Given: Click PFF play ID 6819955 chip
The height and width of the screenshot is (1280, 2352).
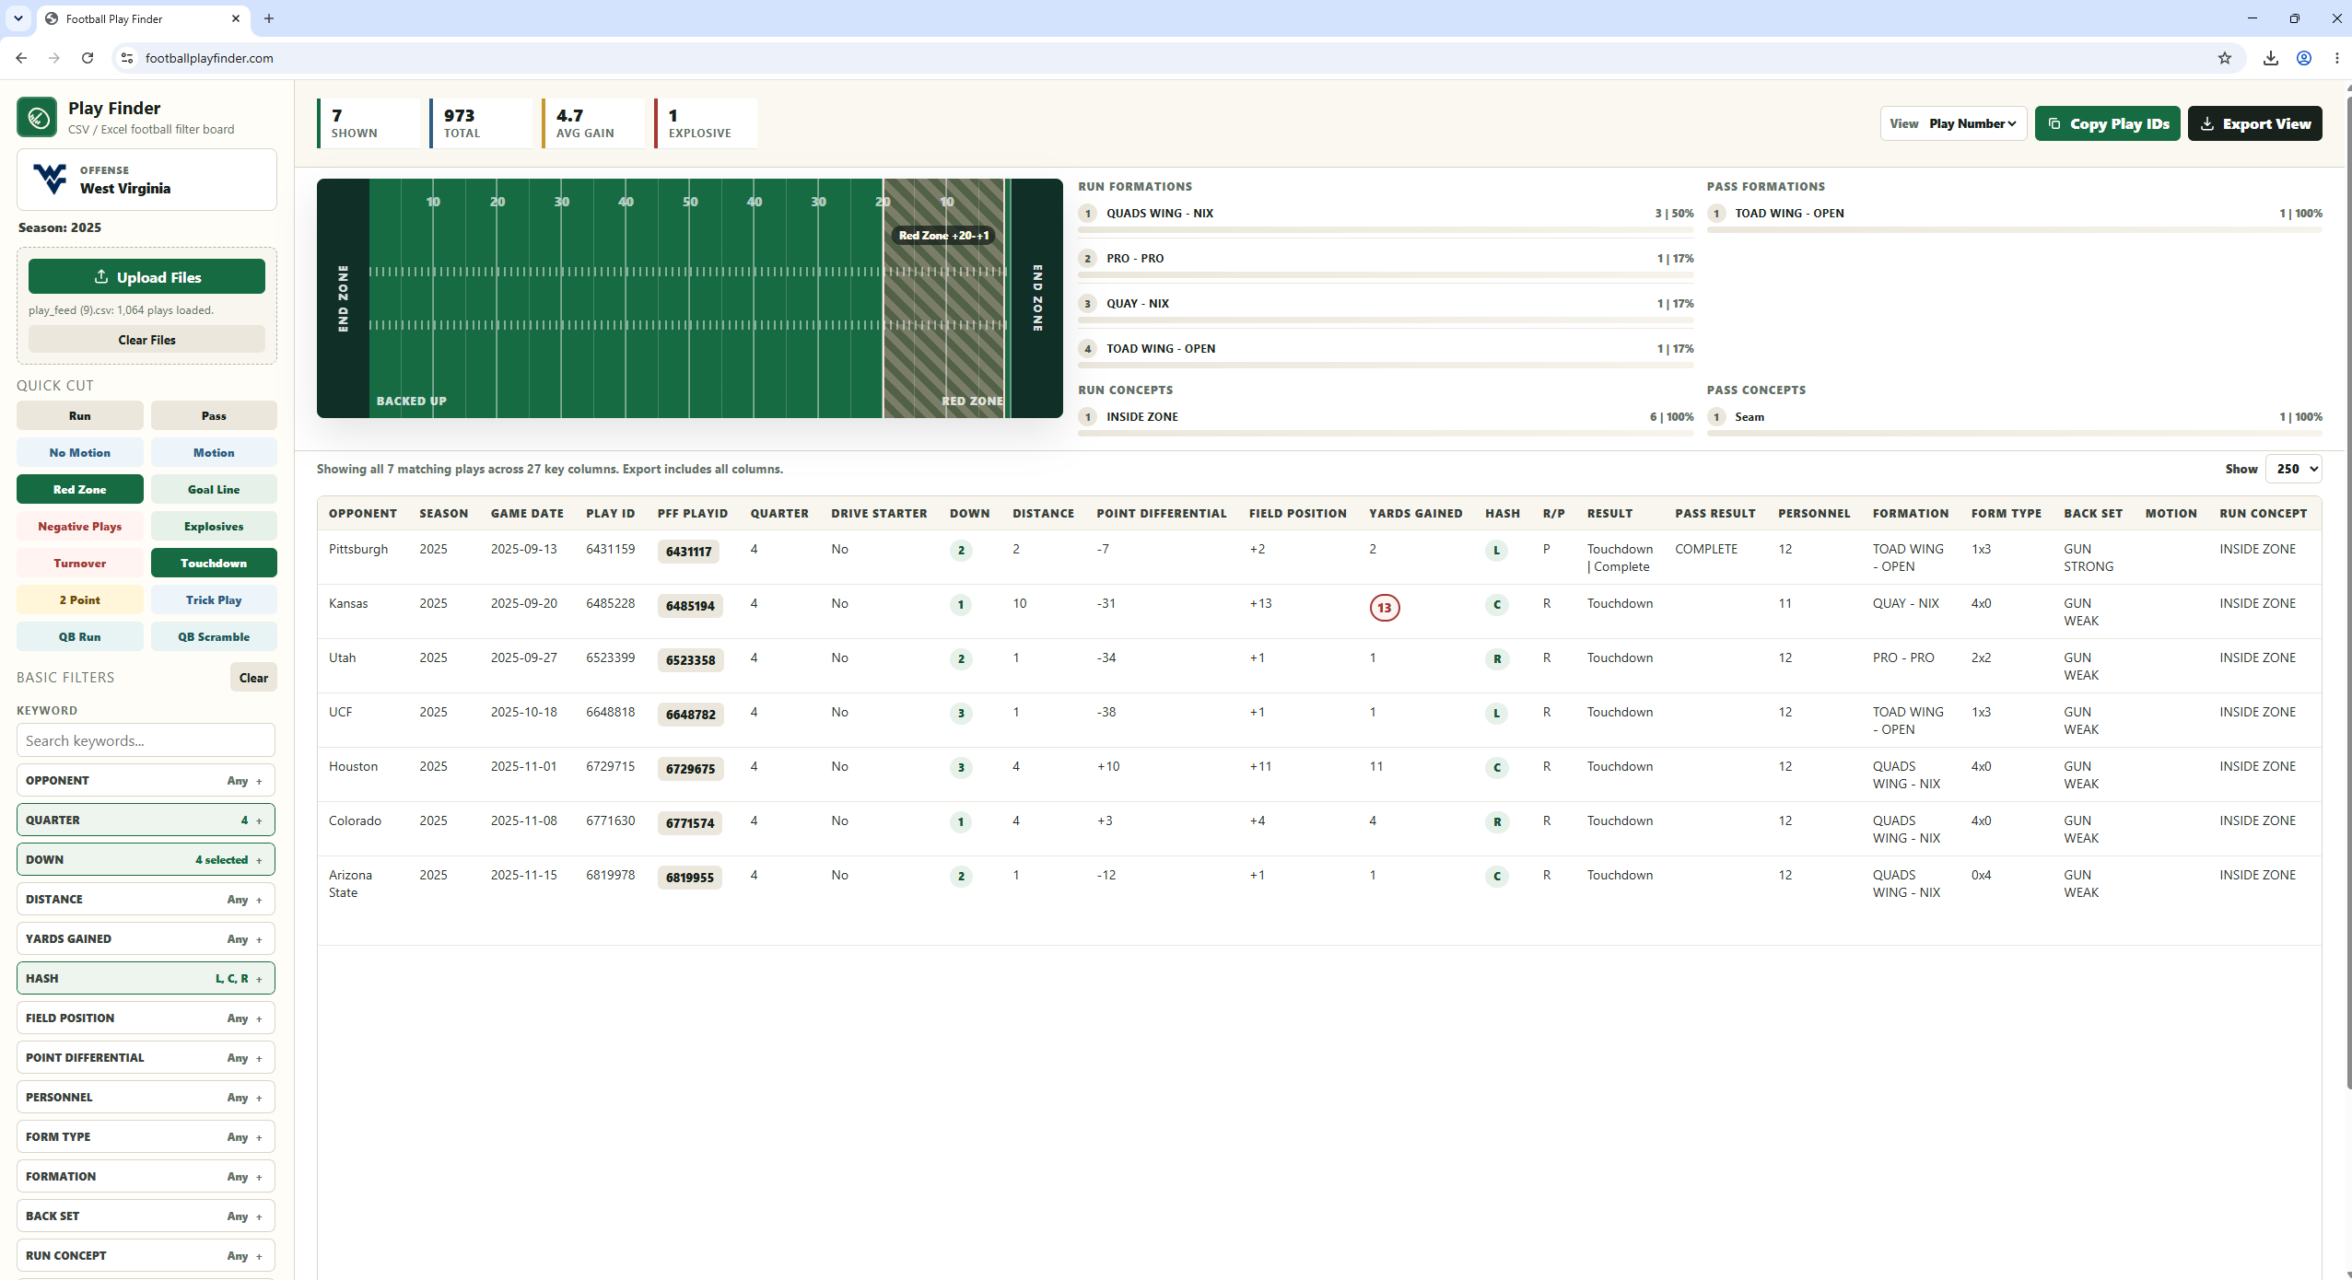Looking at the screenshot, I should 690,878.
